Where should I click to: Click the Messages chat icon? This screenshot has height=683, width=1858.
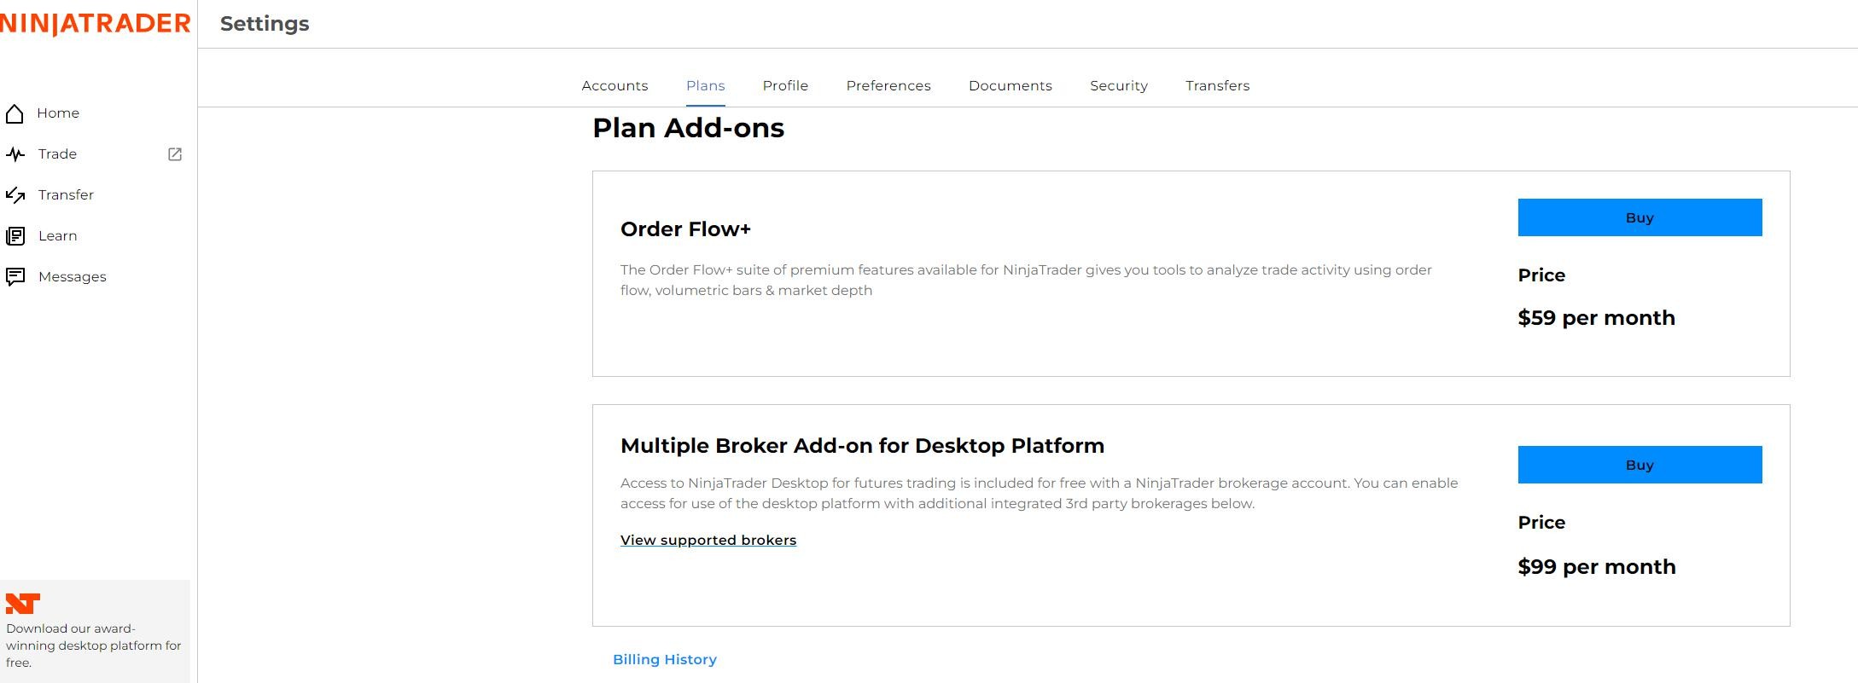pos(15,277)
